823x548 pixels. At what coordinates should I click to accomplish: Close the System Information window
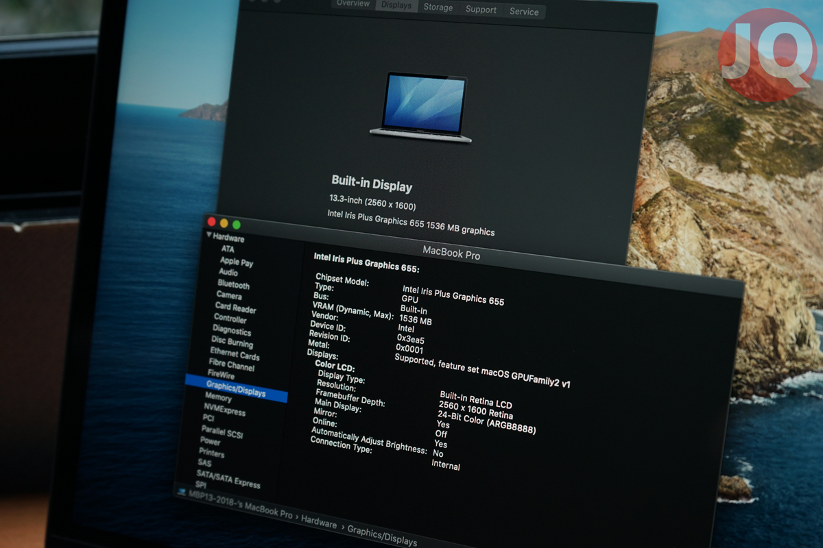[211, 221]
